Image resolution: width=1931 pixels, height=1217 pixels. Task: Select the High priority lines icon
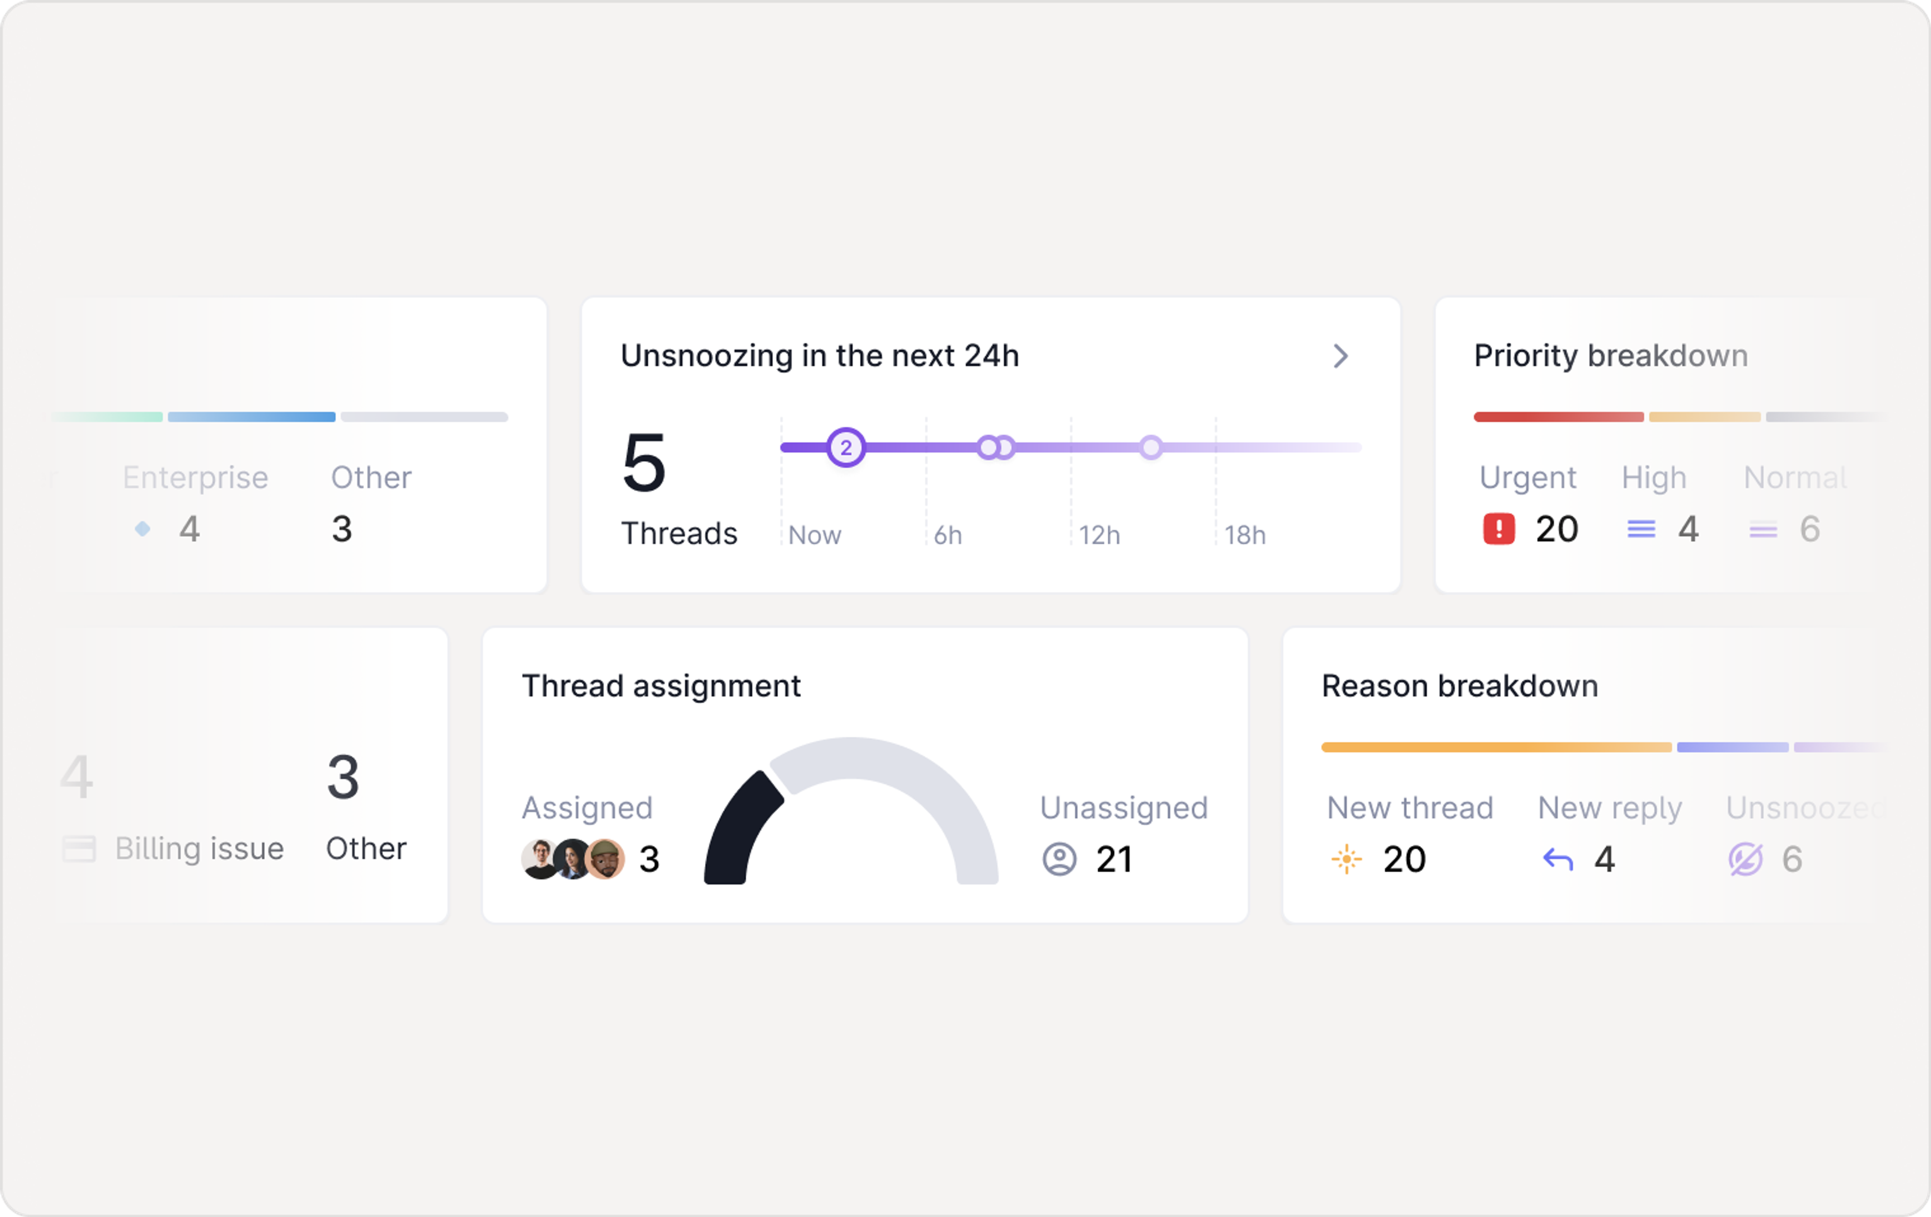tap(1641, 529)
